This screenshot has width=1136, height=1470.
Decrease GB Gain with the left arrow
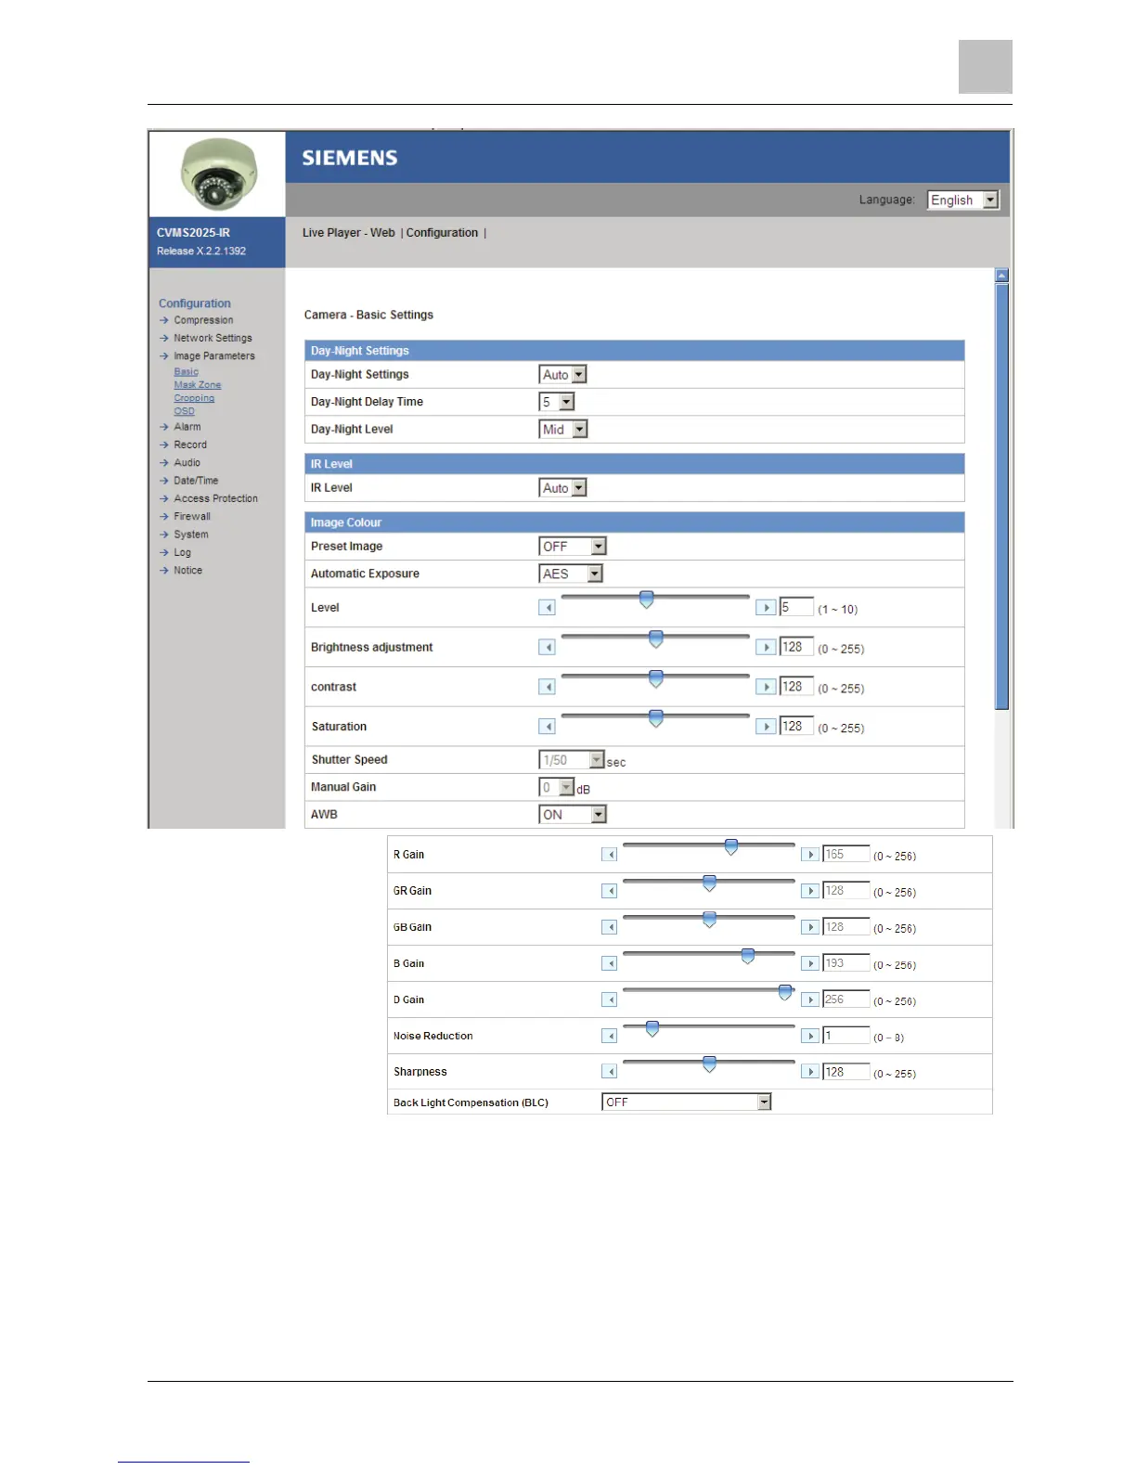pos(610,927)
